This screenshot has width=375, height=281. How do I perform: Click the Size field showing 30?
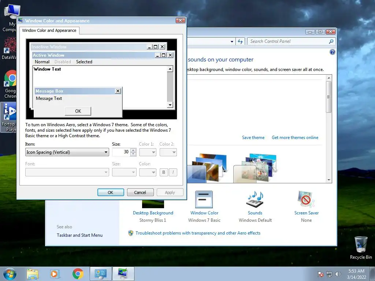(x=121, y=152)
